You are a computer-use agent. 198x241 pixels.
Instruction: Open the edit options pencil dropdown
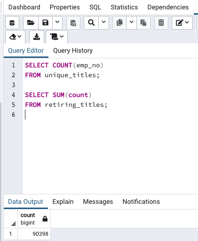182,23
